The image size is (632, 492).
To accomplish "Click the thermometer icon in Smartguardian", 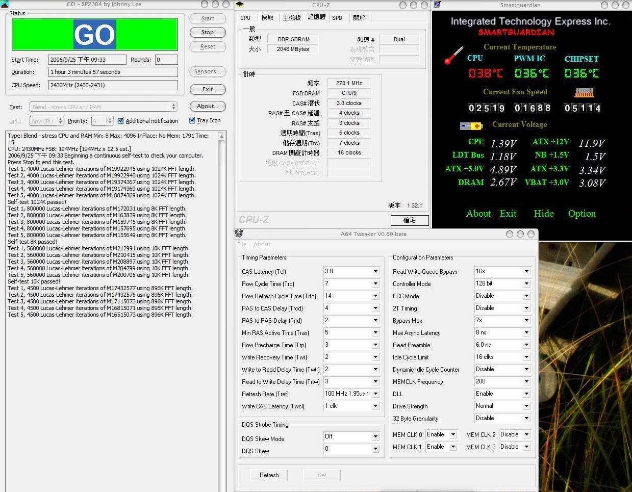I will tap(453, 56).
